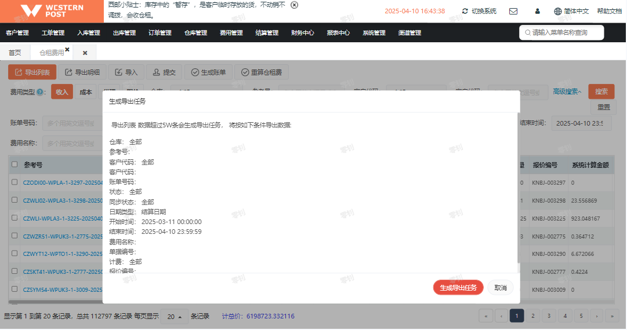This screenshot has width=627, height=330.
Task: Click the orange 搜索 button
Action: click(601, 92)
